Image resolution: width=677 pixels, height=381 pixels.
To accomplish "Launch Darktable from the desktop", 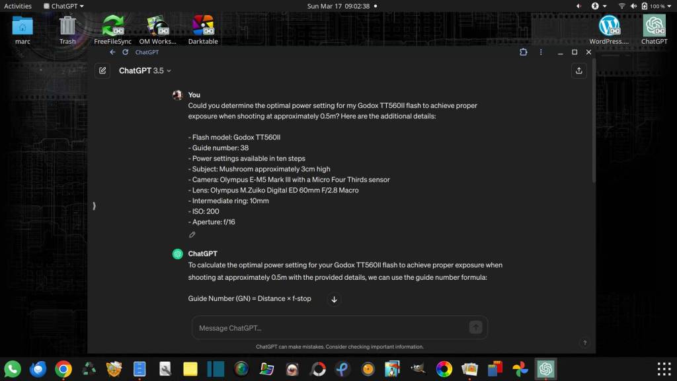I will (203, 30).
